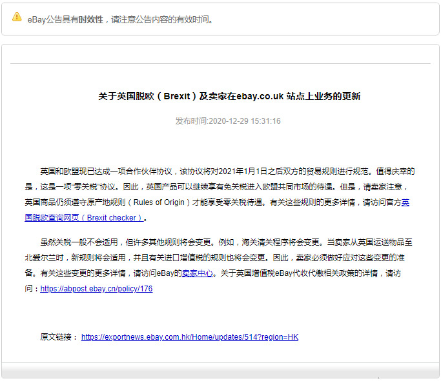This screenshot has width=441, height=381.
Task: Click the 原文链接 label
Action: [59, 337]
